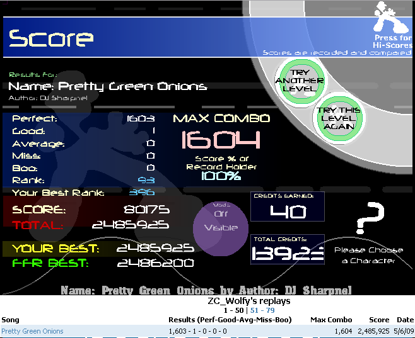Click the Score column header in replays table
This screenshot has width=415, height=338.
point(379,320)
